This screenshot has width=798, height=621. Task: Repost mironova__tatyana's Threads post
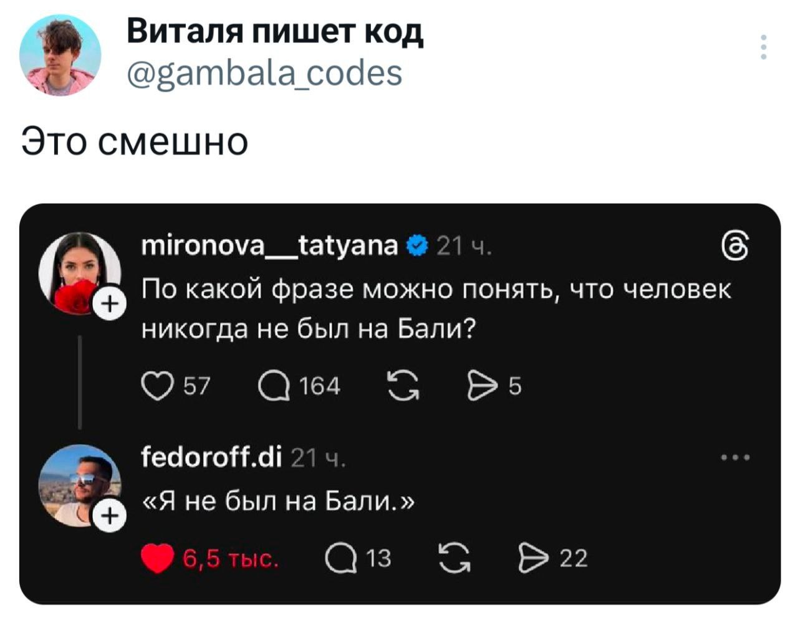(x=403, y=386)
